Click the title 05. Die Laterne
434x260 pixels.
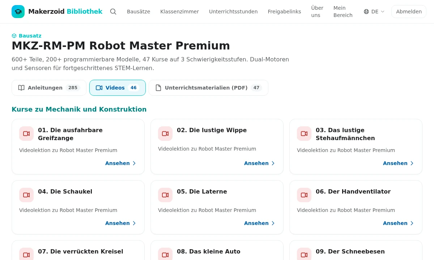202,191
